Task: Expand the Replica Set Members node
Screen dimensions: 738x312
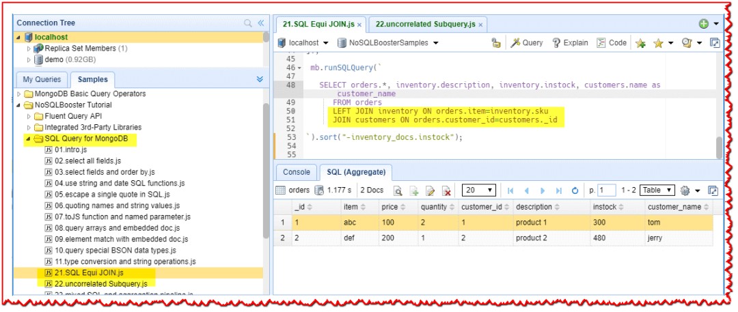Action: tap(29, 48)
